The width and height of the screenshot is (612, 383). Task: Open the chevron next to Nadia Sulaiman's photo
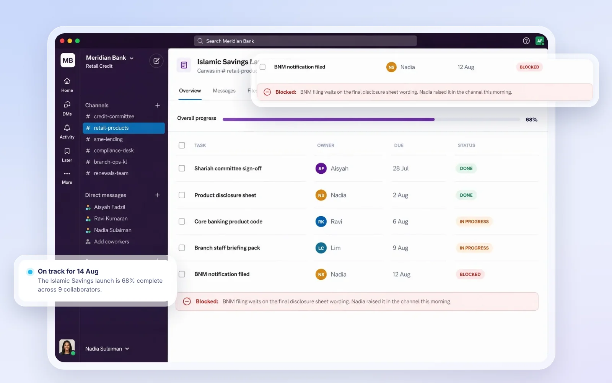point(127,349)
